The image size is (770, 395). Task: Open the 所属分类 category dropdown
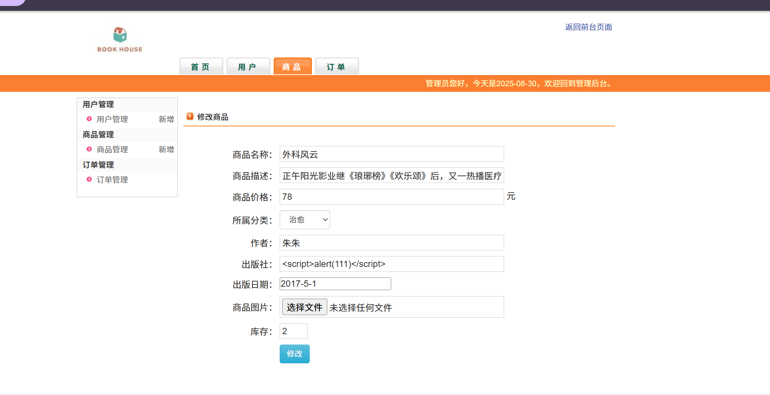pyautogui.click(x=305, y=220)
